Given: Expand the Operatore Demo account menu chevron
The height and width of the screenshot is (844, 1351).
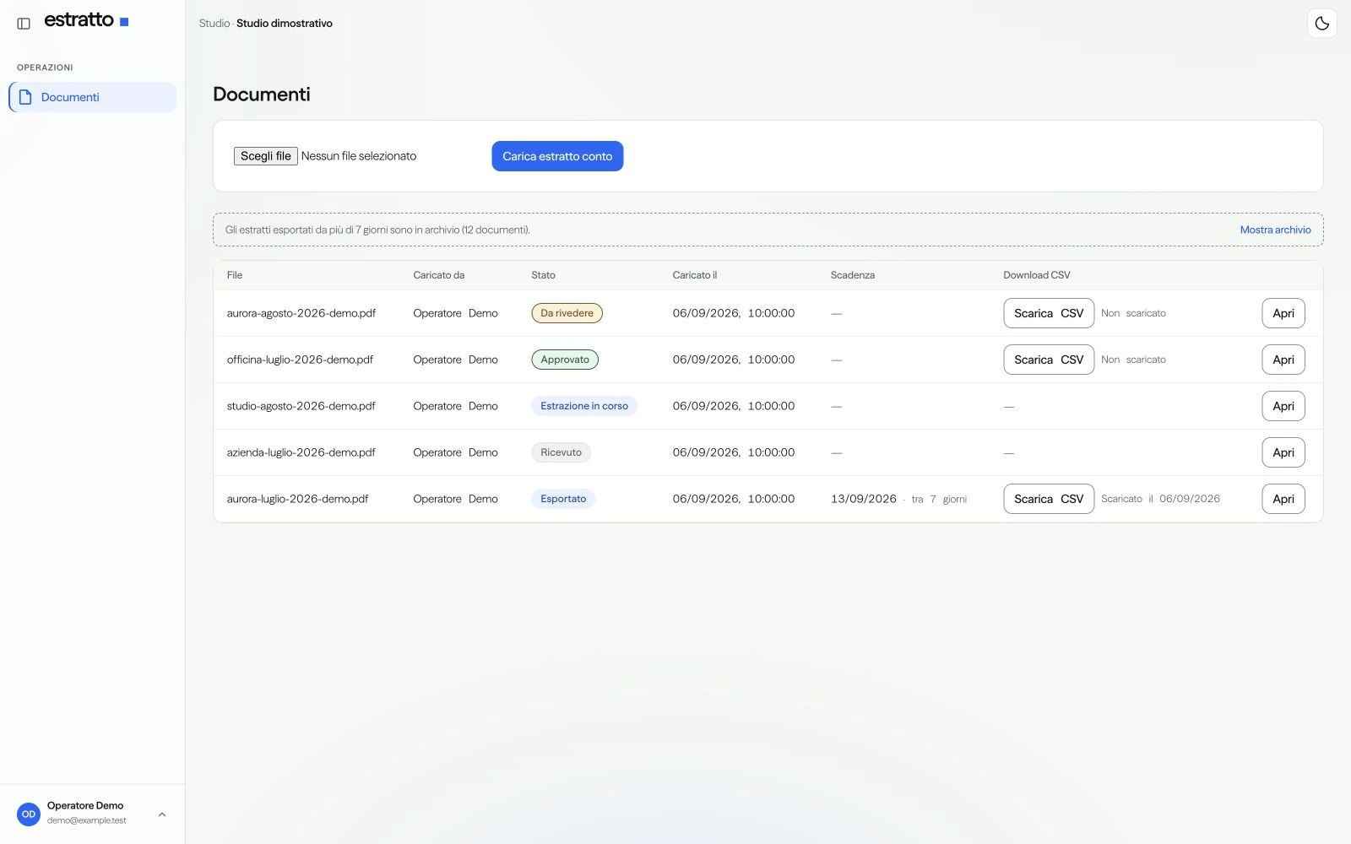Looking at the screenshot, I should coord(162,814).
